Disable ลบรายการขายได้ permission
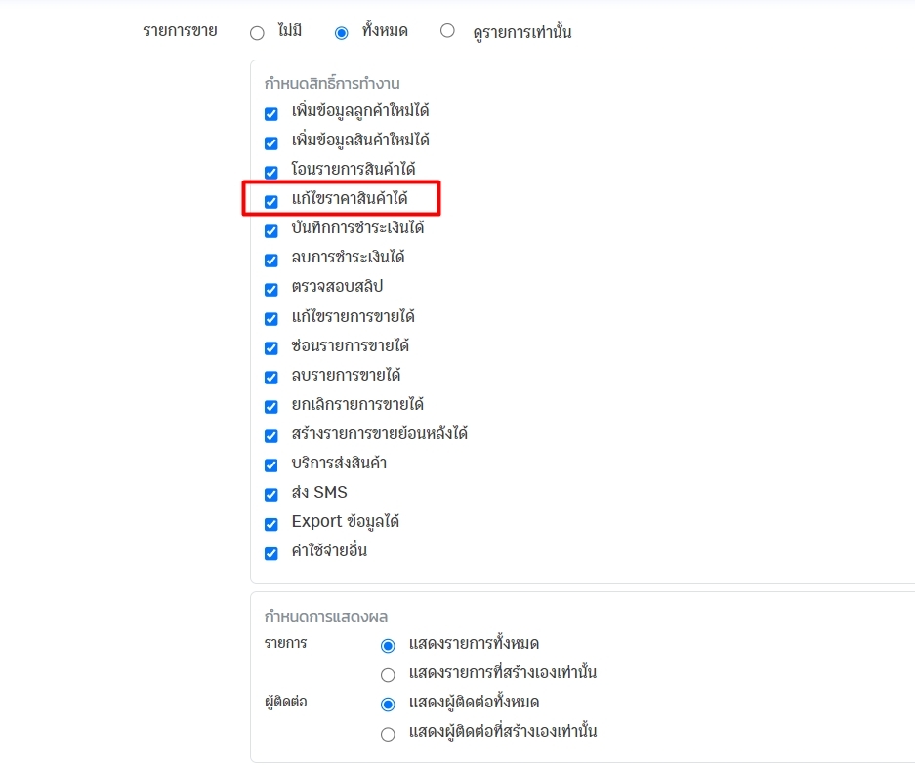The height and width of the screenshot is (766, 915). pos(271,377)
